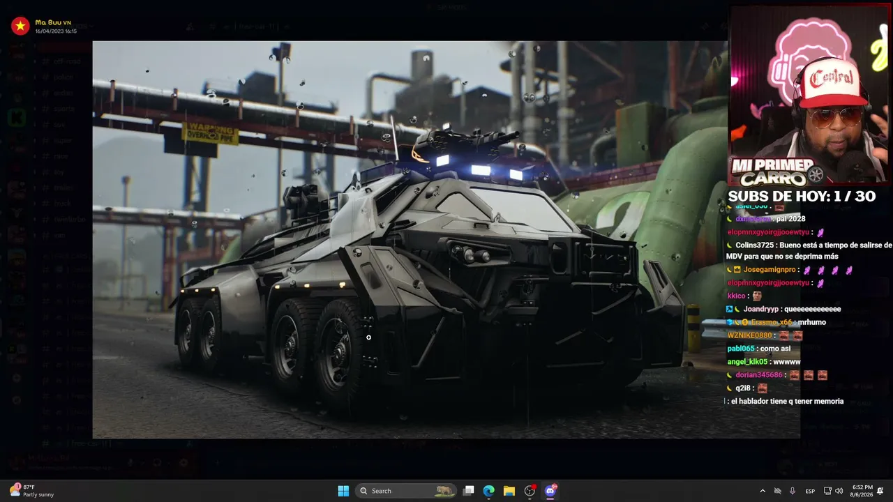Viewport: 893px width, 502px height.
Task: Open the weather widget showing 87°F
Action: point(32,491)
